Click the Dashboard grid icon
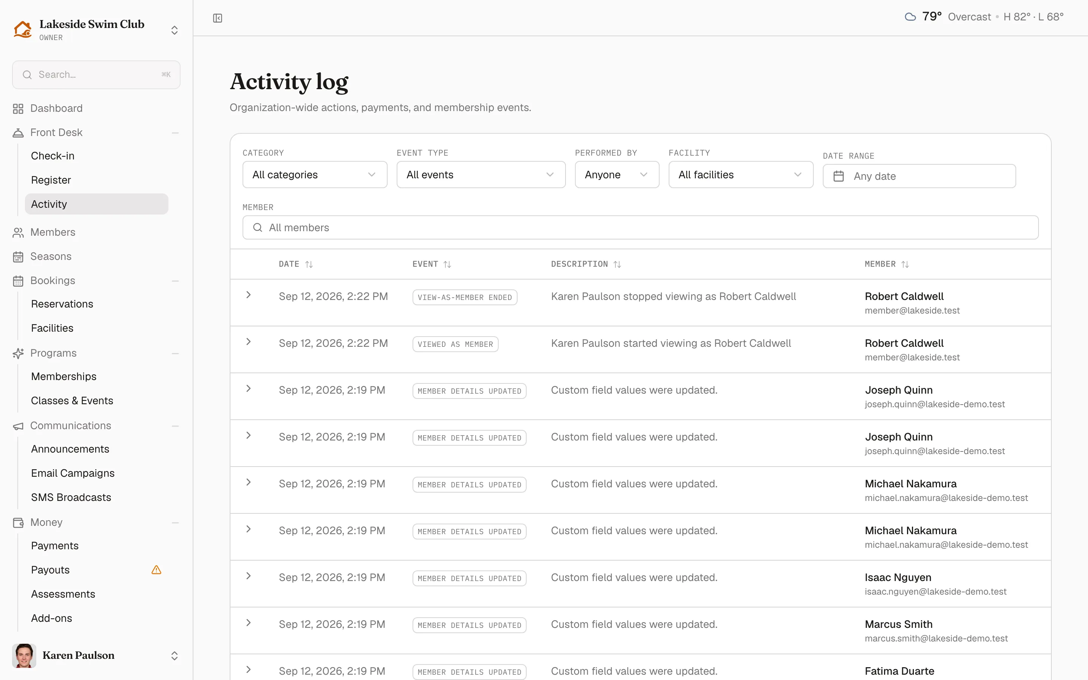This screenshot has height=680, width=1088. [18, 108]
